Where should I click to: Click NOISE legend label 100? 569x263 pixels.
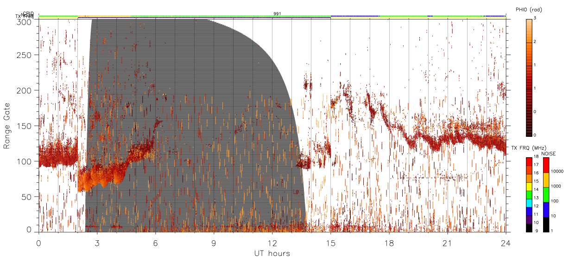(555, 201)
